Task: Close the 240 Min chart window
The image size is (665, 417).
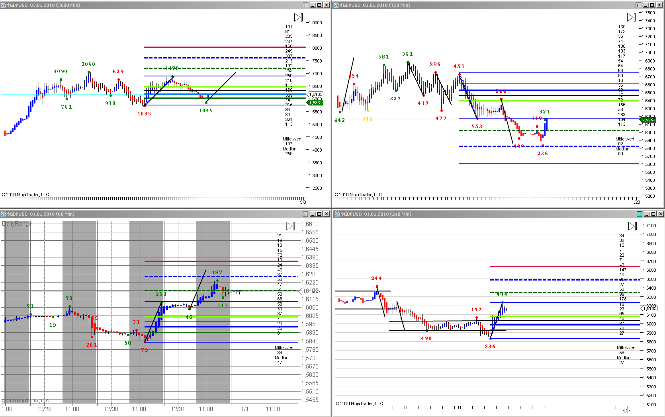Action: [661, 214]
